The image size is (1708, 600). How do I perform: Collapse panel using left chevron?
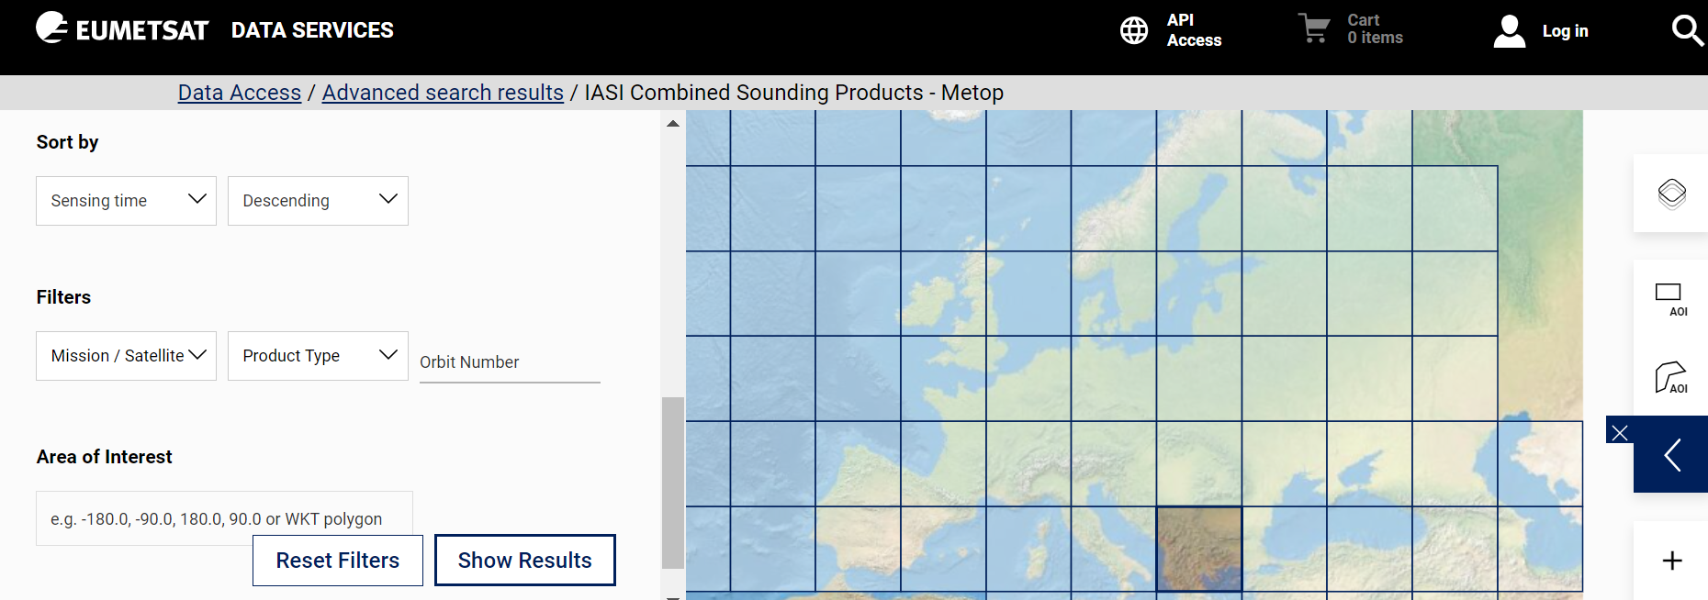[x=1672, y=455]
